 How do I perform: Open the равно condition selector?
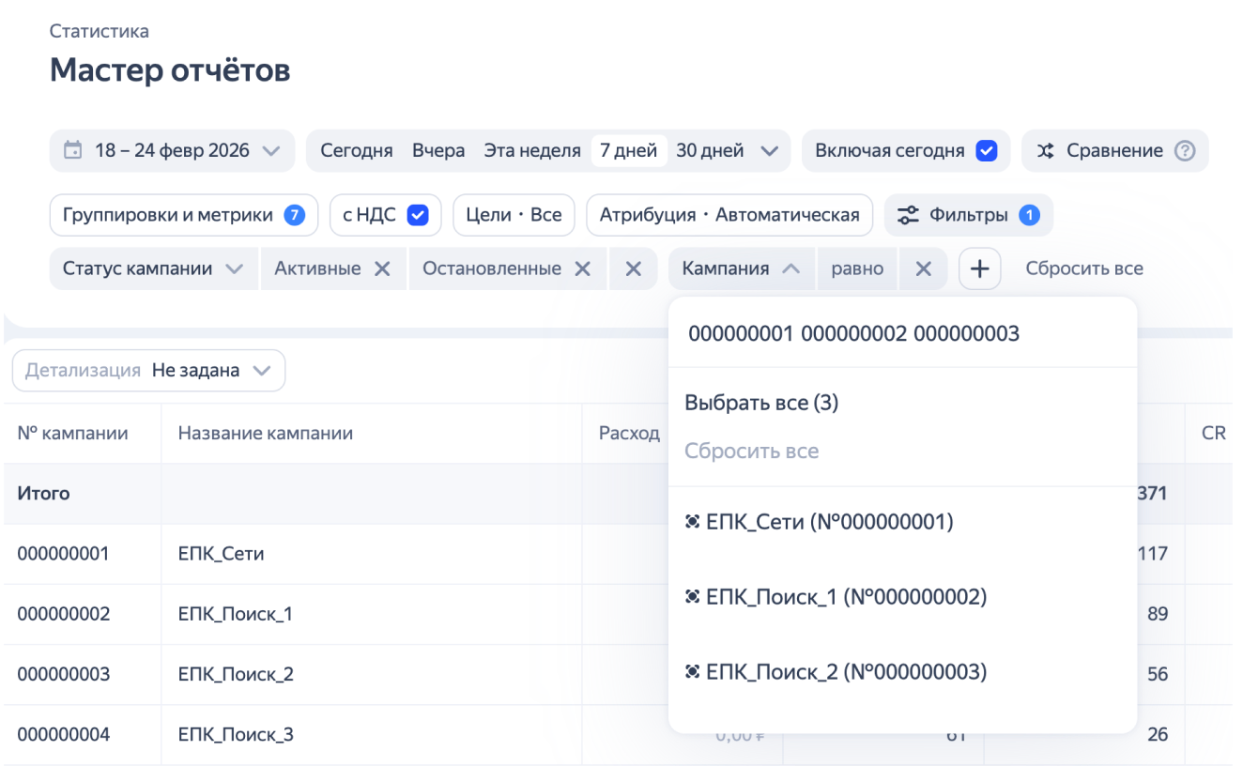[857, 268]
